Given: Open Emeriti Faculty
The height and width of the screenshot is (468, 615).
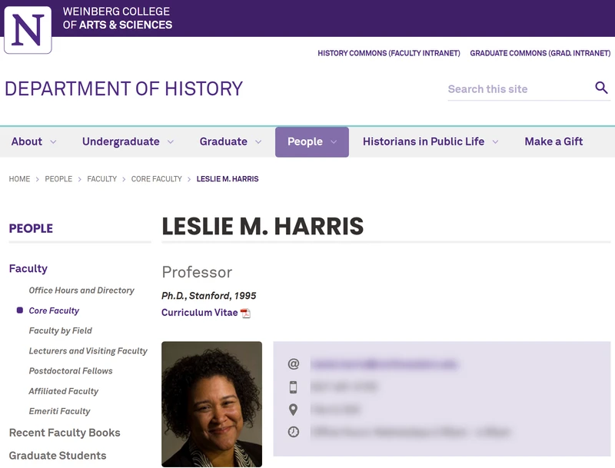Looking at the screenshot, I should tap(60, 411).
